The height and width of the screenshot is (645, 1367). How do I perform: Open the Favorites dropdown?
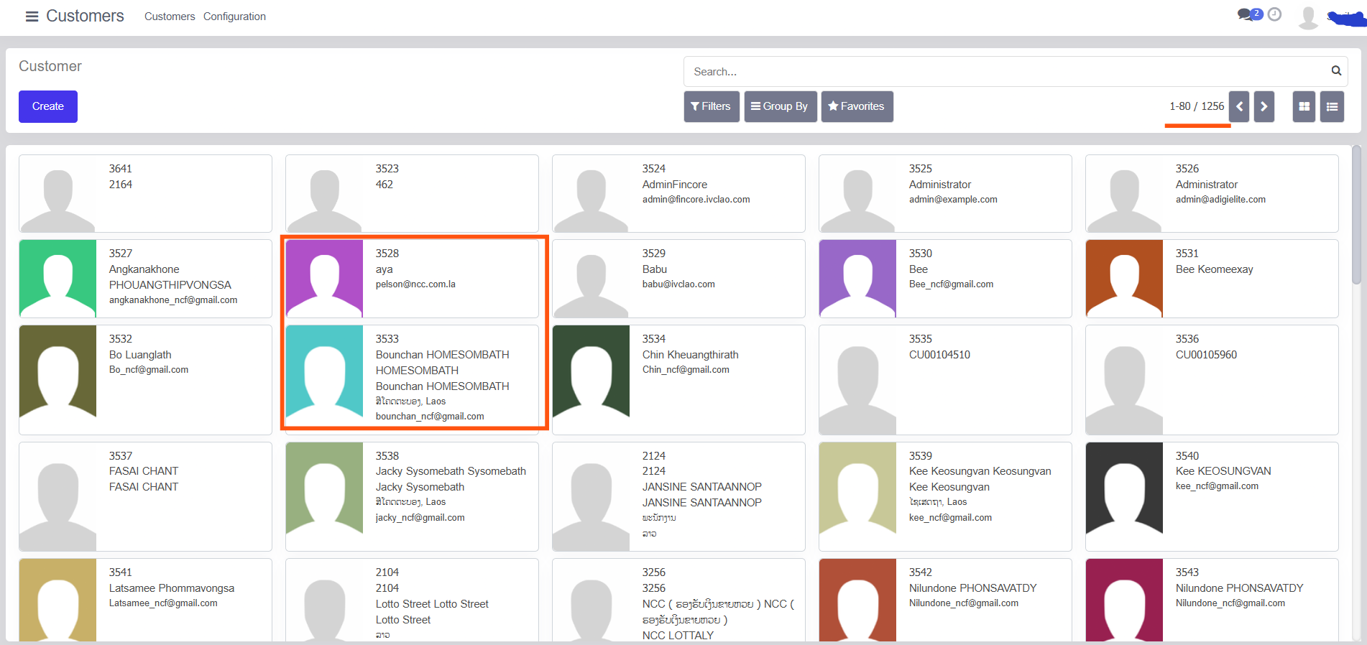coord(857,107)
